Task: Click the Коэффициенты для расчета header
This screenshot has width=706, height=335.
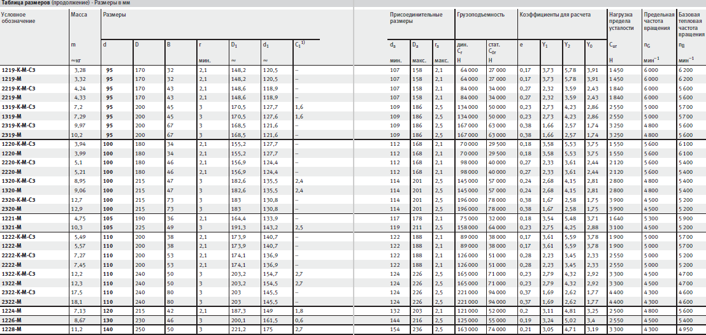Action: point(555,15)
